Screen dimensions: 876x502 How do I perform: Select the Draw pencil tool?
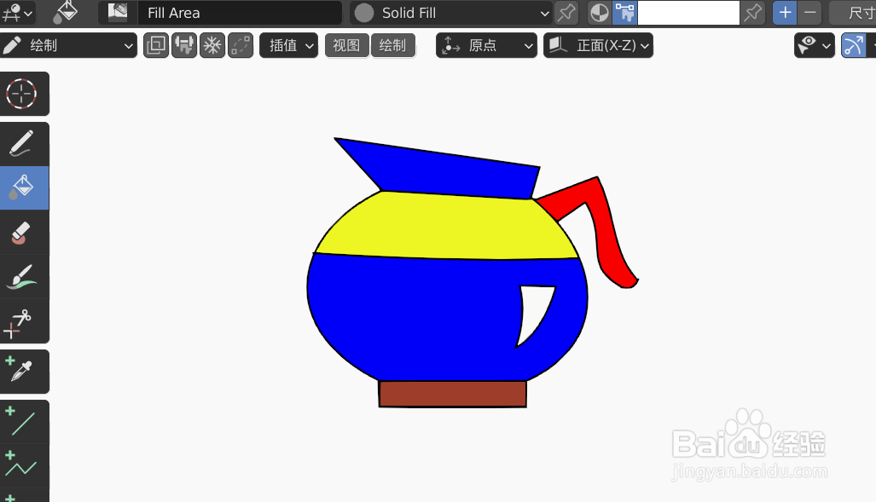(x=22, y=143)
